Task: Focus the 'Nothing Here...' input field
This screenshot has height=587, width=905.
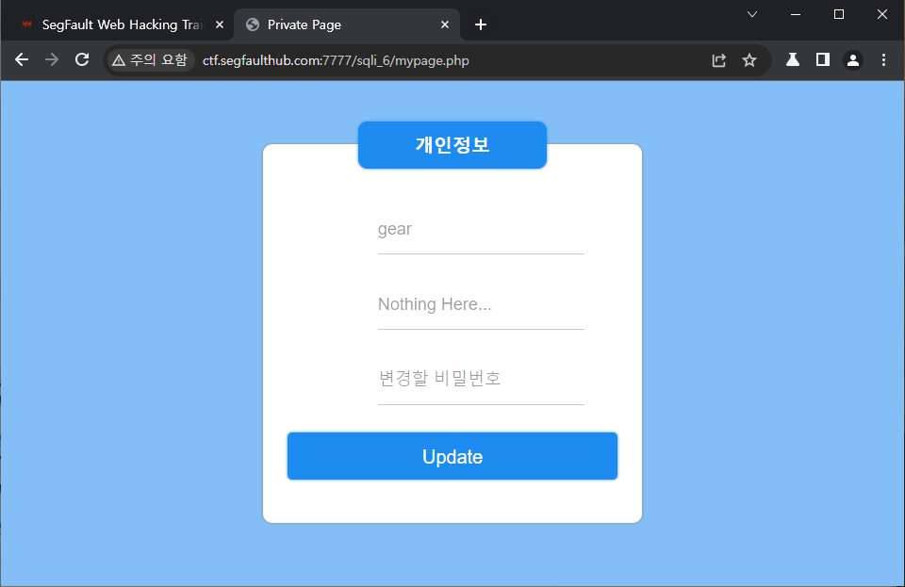Action: point(481,304)
